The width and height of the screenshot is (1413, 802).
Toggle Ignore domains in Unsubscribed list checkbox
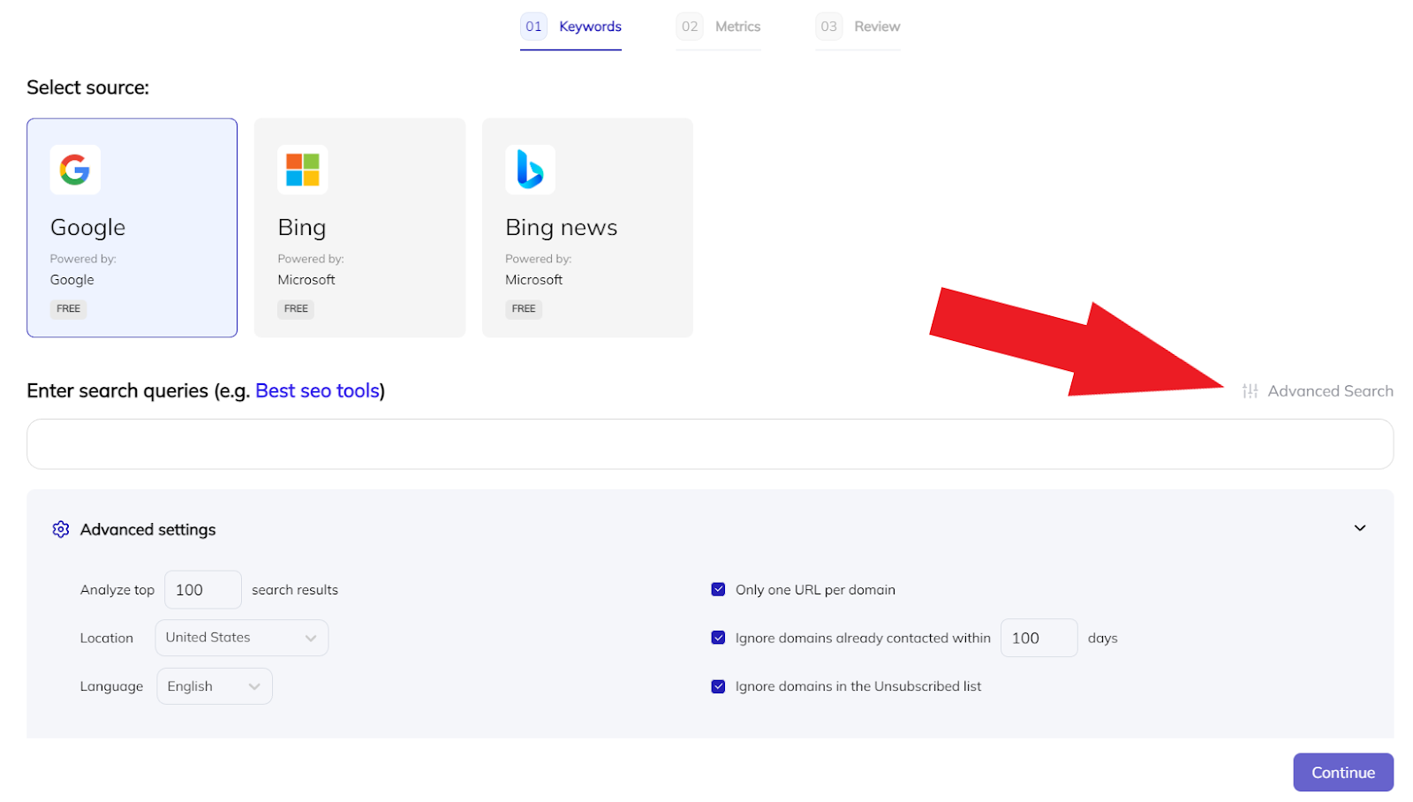[718, 686]
